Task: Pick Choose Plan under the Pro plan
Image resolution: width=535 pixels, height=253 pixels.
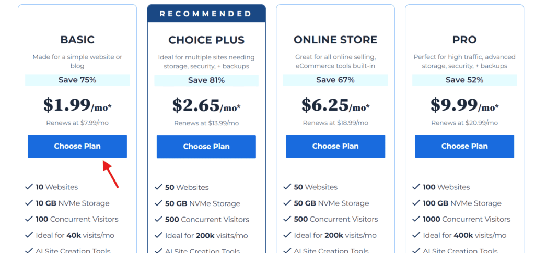Action: point(464,146)
